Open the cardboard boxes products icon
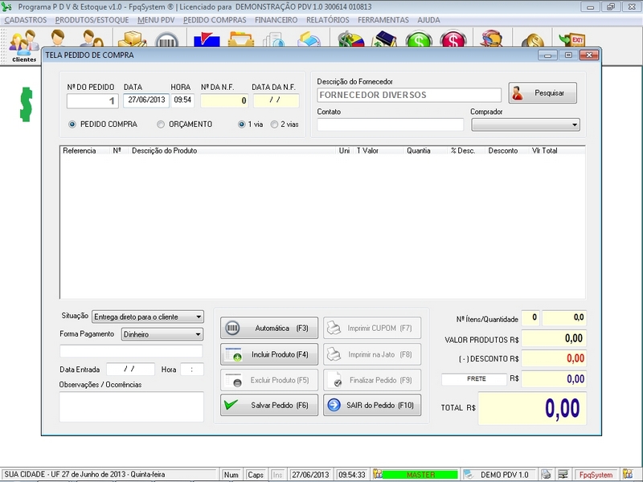The width and height of the screenshot is (643, 482). 132,39
